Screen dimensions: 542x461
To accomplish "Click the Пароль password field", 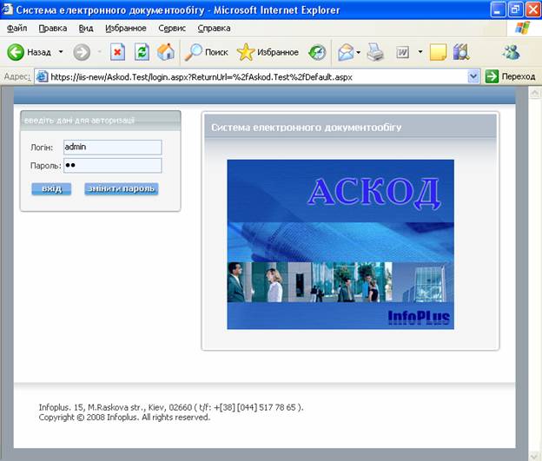I will coord(112,165).
